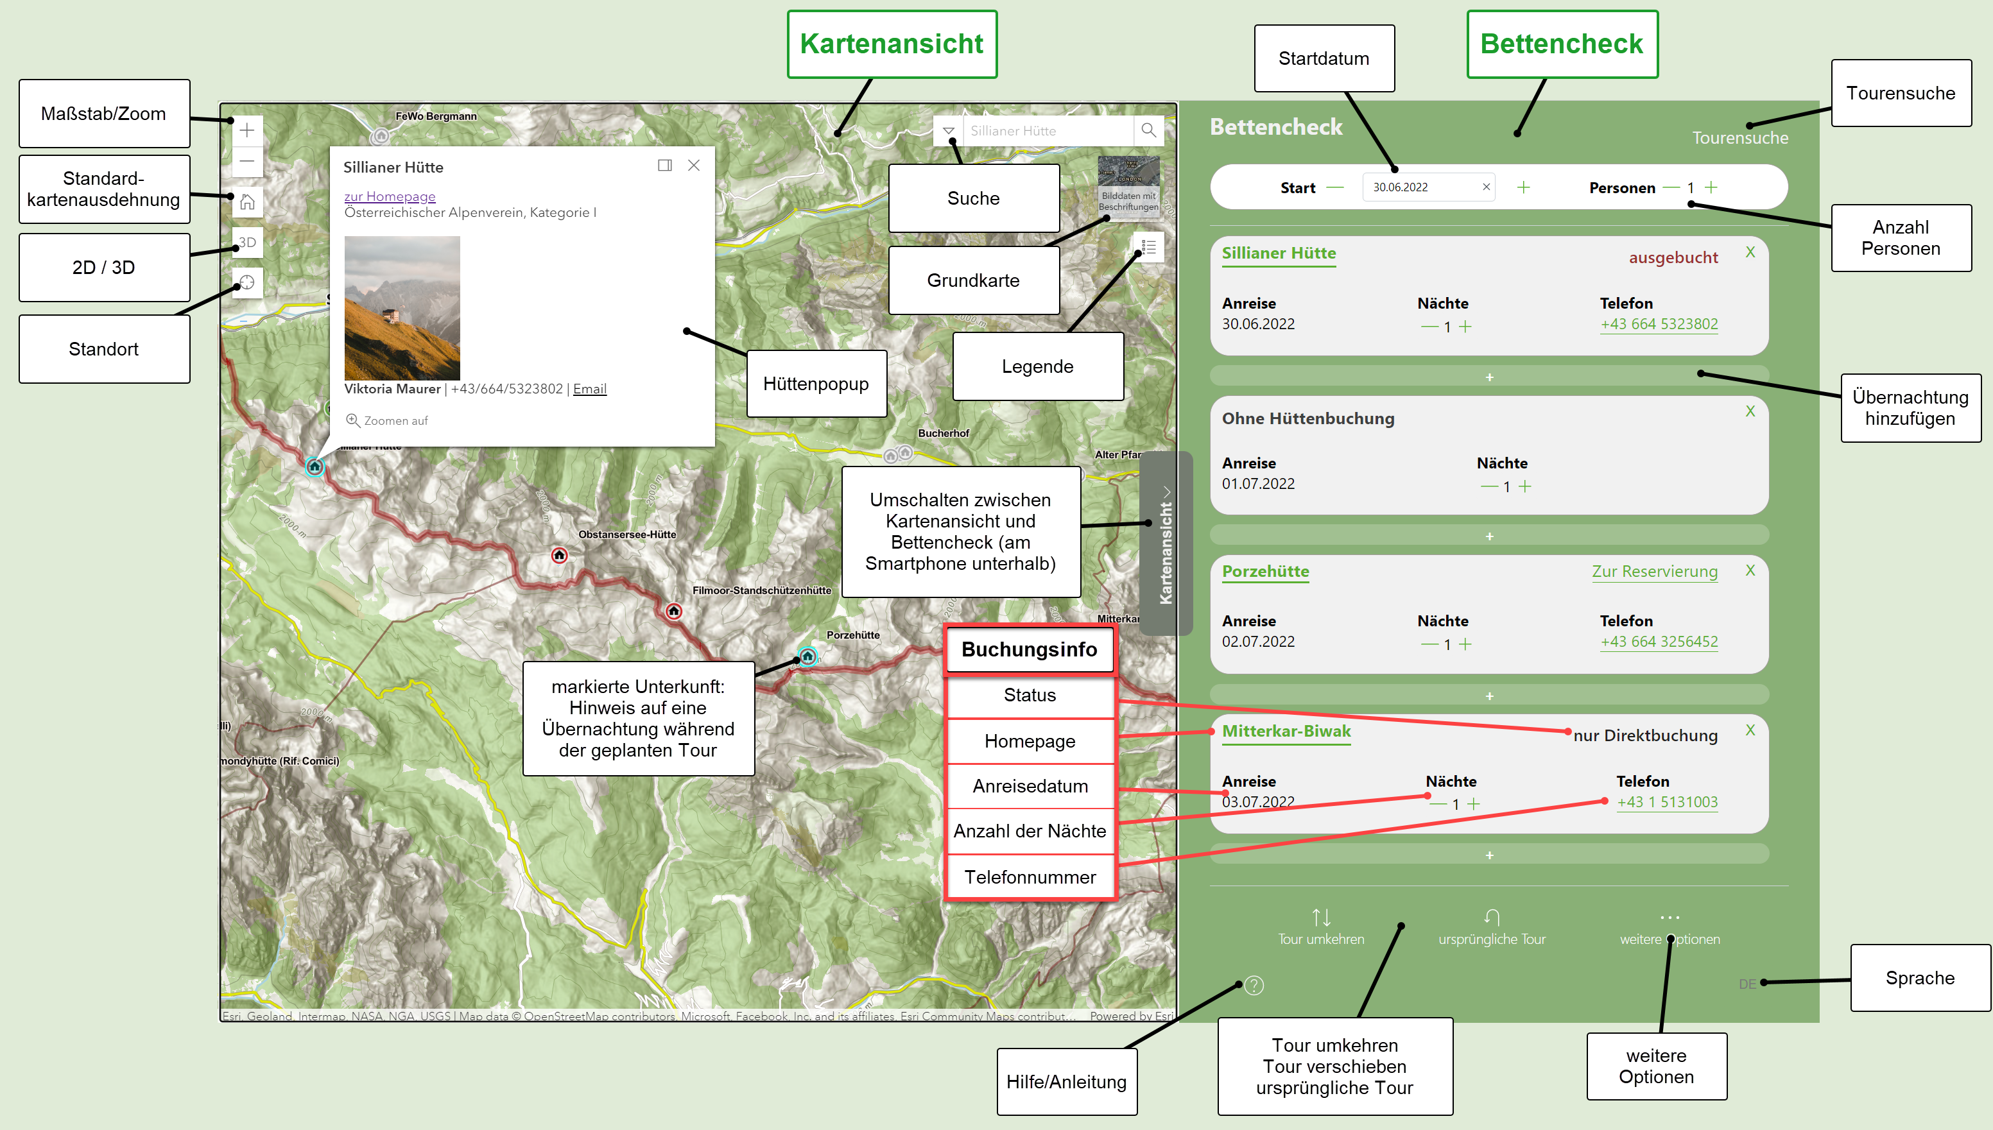This screenshot has width=1993, height=1130.
Task: Dock the Sillianer Hütte popup
Action: click(664, 166)
